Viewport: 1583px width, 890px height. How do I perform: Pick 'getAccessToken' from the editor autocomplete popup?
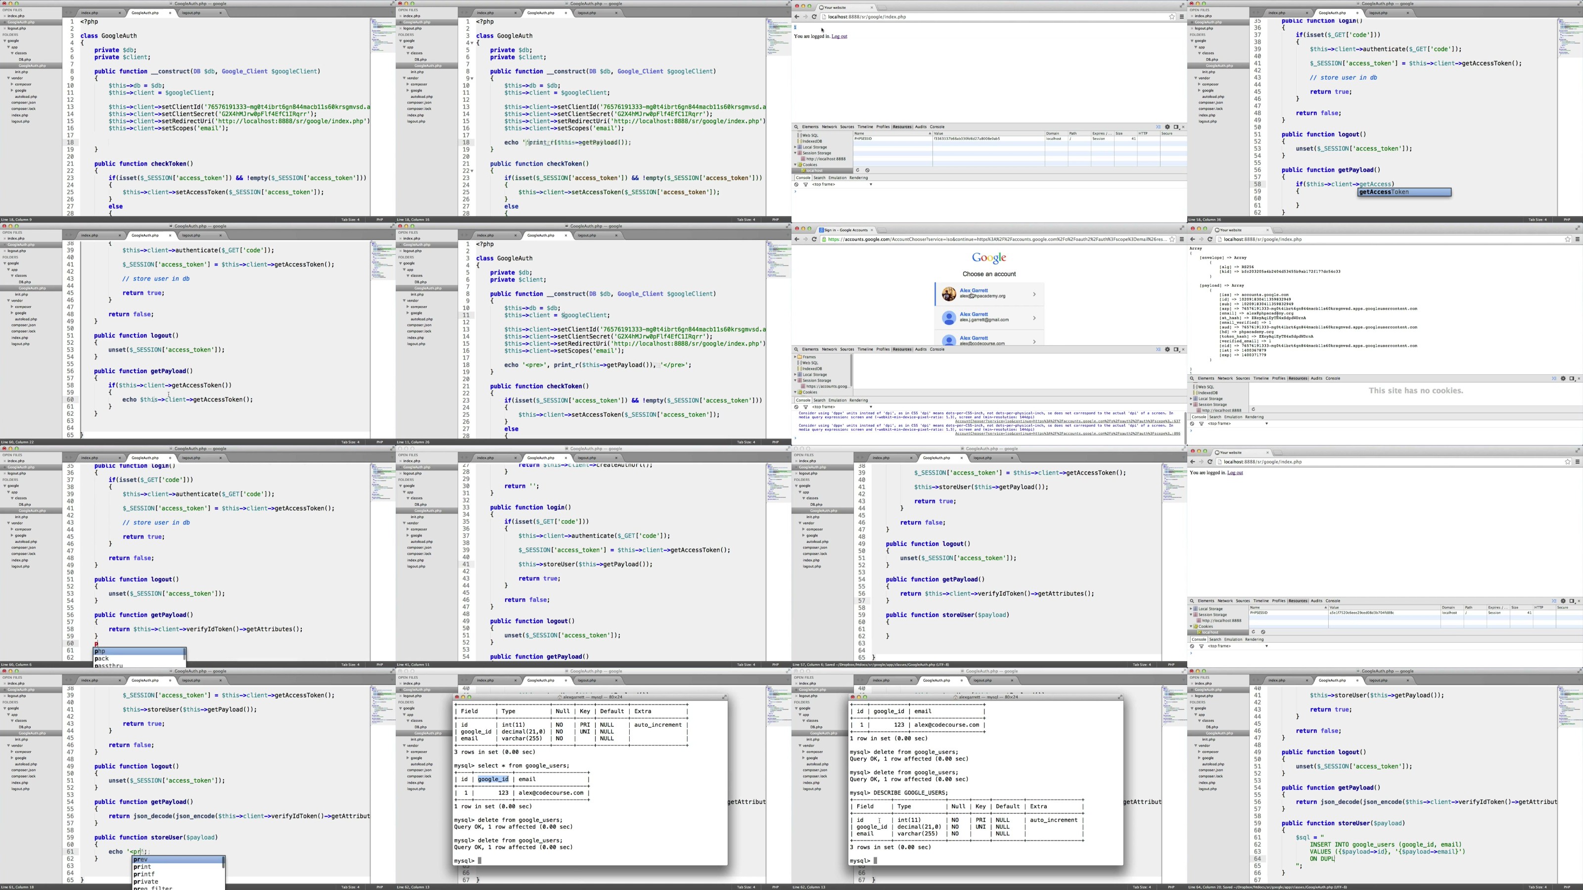pyautogui.click(x=1404, y=192)
